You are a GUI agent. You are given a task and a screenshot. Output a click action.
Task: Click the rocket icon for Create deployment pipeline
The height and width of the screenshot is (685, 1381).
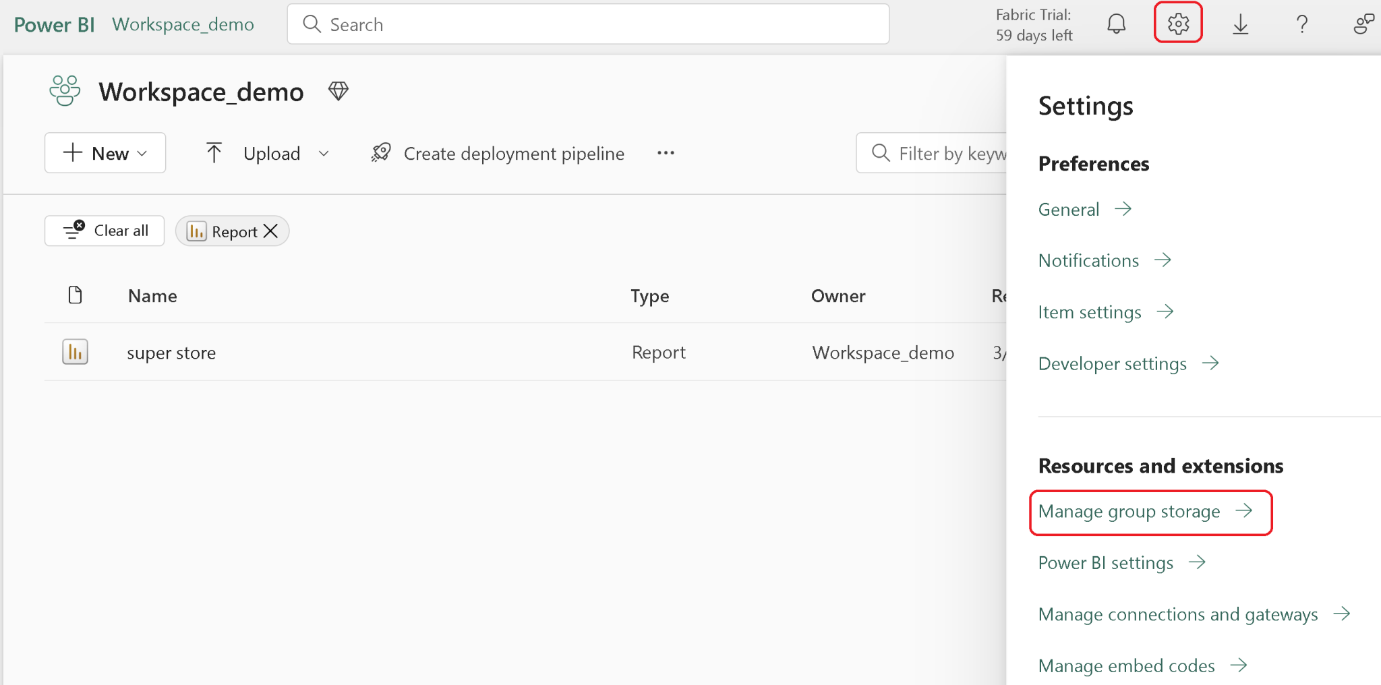point(380,152)
